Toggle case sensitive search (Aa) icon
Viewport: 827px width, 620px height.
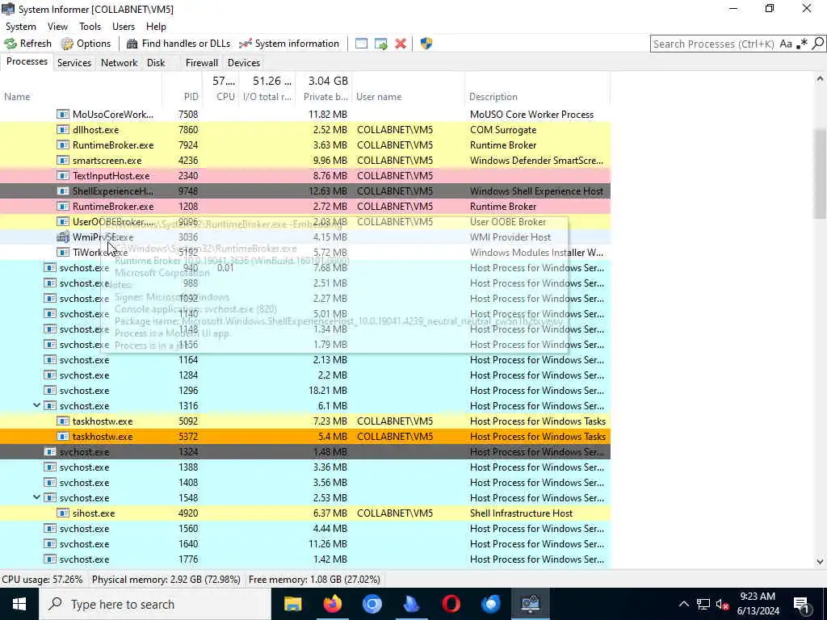[x=786, y=44]
